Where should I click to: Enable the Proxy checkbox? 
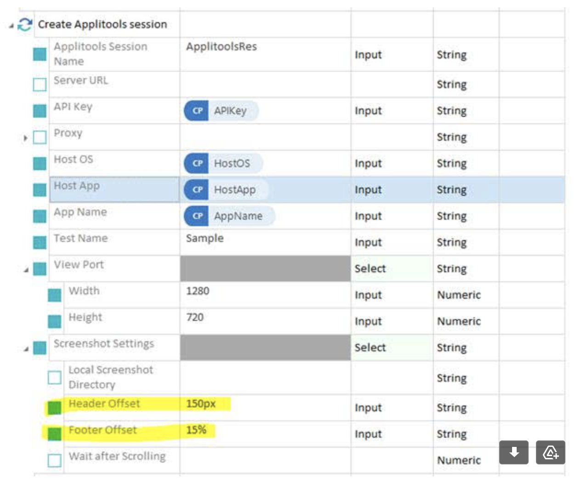[40, 137]
